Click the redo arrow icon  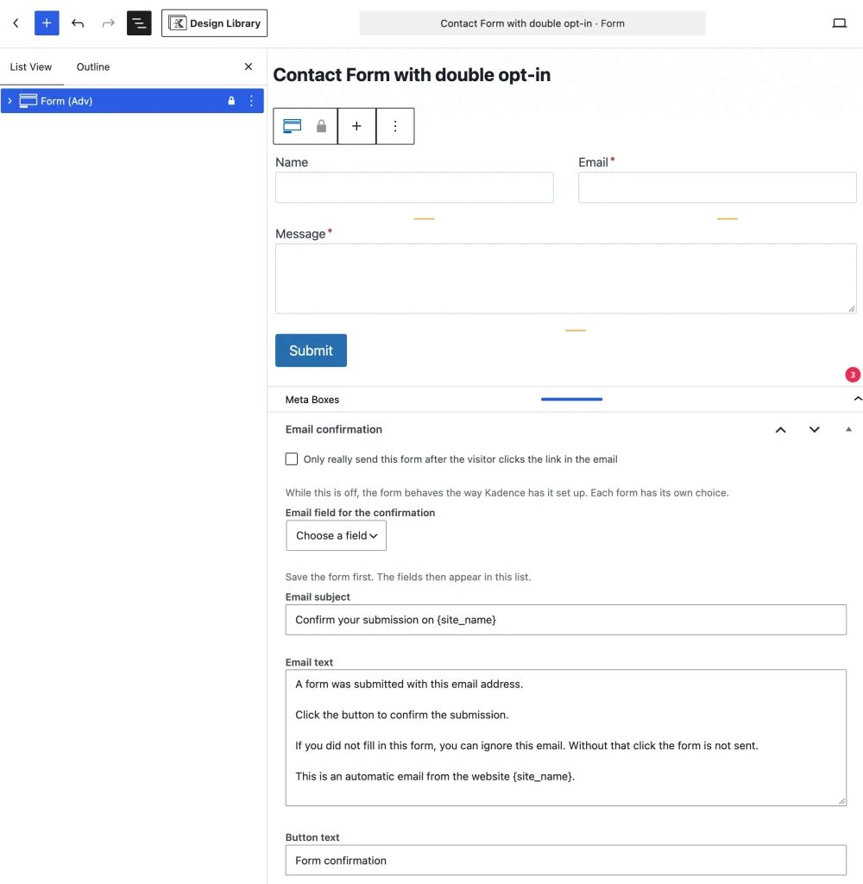tap(108, 23)
